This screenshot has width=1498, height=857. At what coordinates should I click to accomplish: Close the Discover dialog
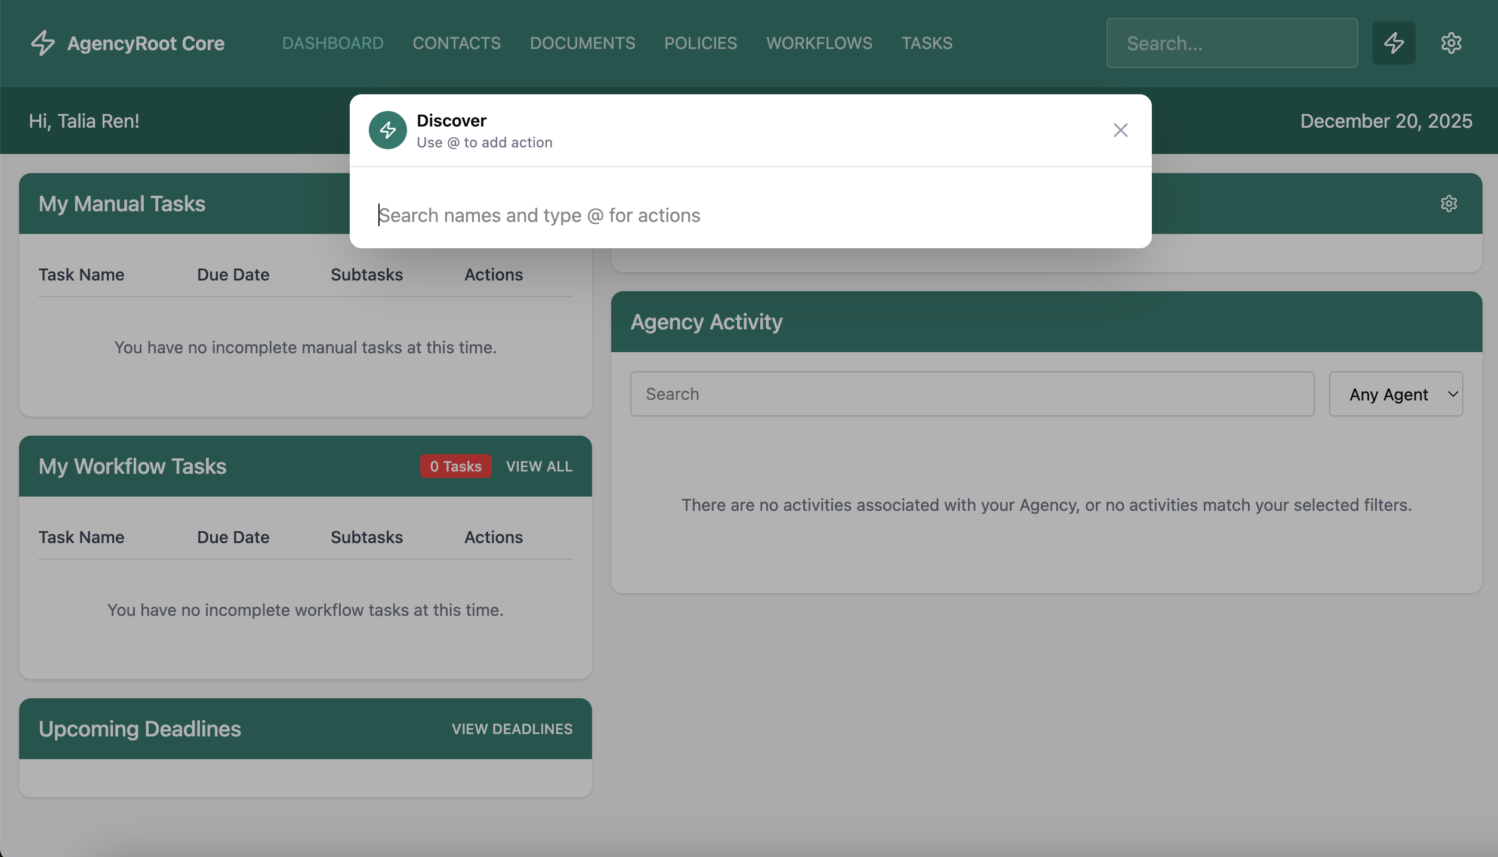pyautogui.click(x=1120, y=130)
